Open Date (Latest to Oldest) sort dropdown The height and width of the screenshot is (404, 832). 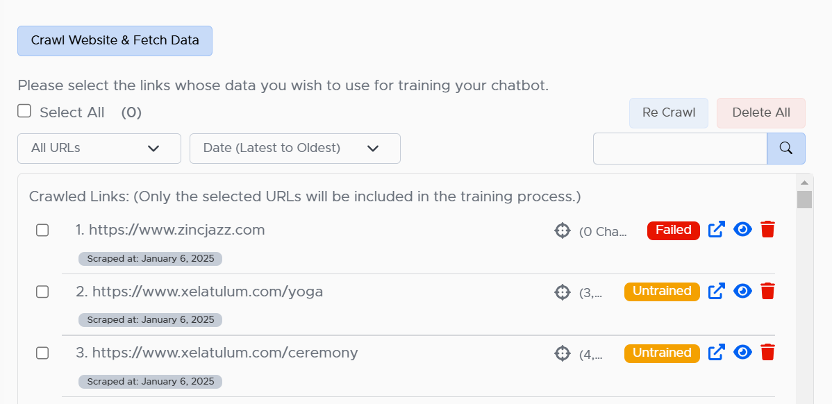point(295,149)
